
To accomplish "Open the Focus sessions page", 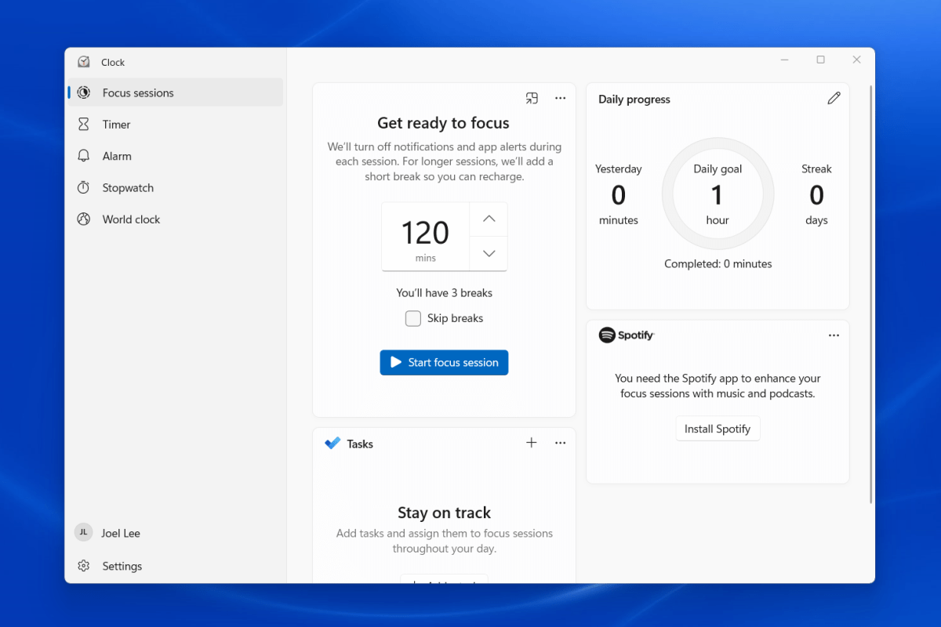I will pos(175,92).
